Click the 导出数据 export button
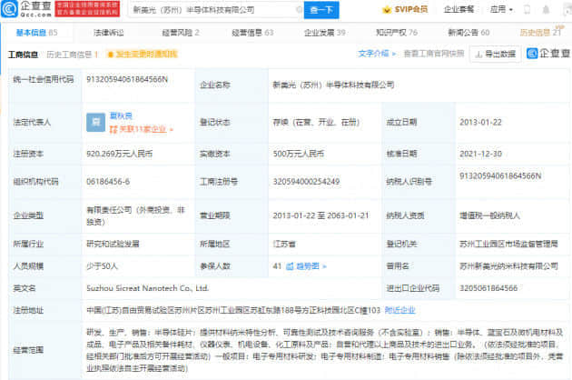 pyautogui.click(x=495, y=54)
